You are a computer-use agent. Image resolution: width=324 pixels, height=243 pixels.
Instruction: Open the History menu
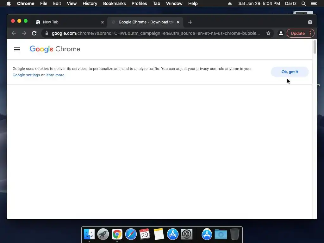(90, 3)
